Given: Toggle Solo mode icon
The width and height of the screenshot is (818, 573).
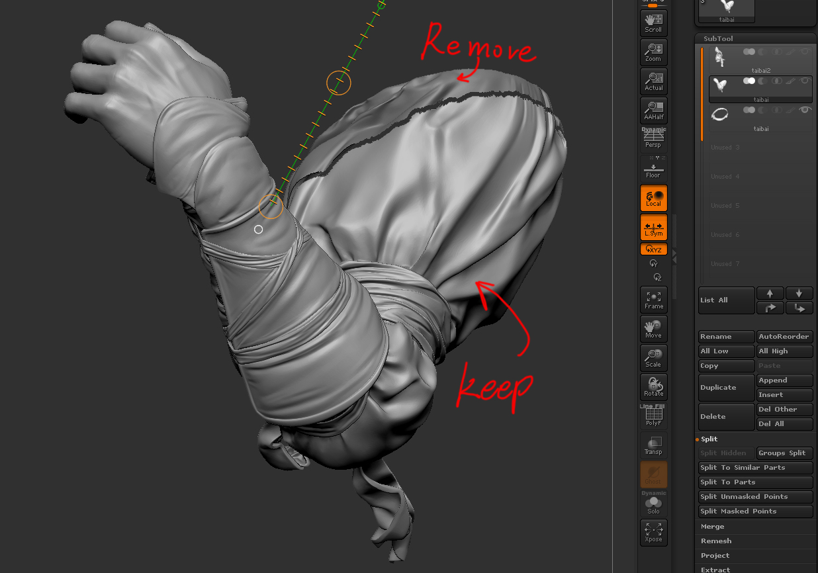Looking at the screenshot, I should [653, 504].
